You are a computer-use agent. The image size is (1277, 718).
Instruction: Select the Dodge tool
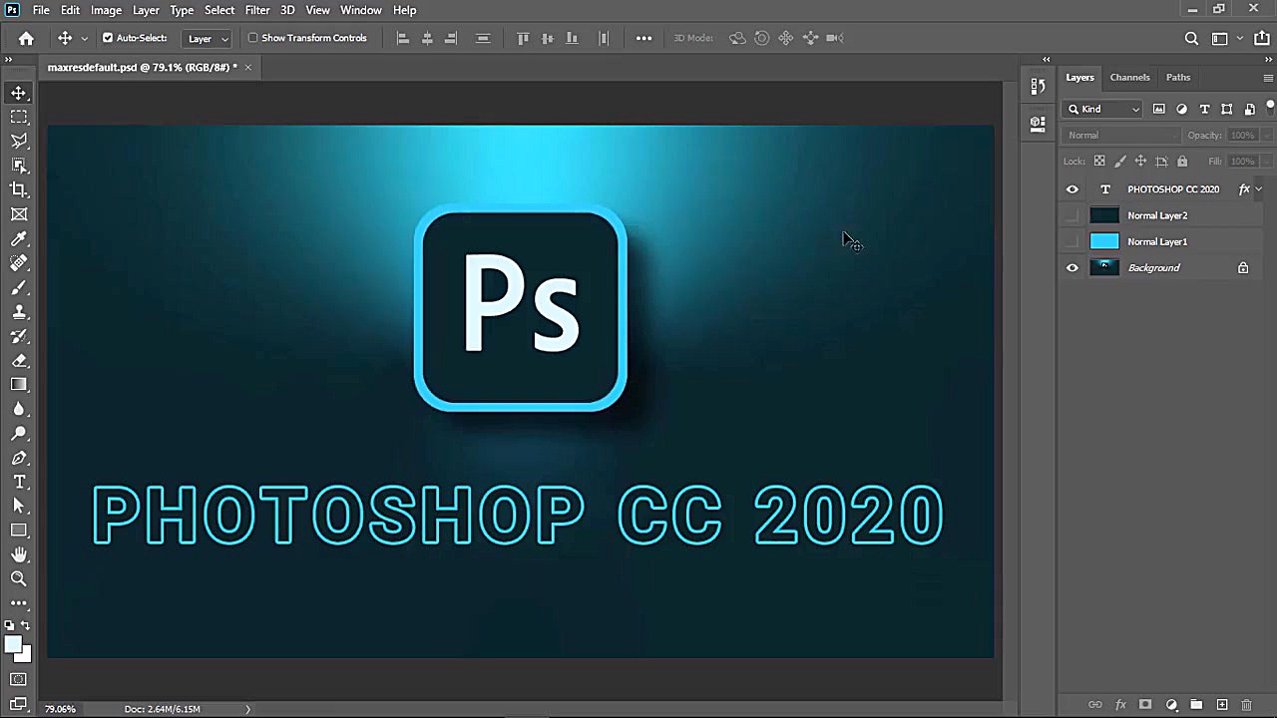pyautogui.click(x=19, y=434)
